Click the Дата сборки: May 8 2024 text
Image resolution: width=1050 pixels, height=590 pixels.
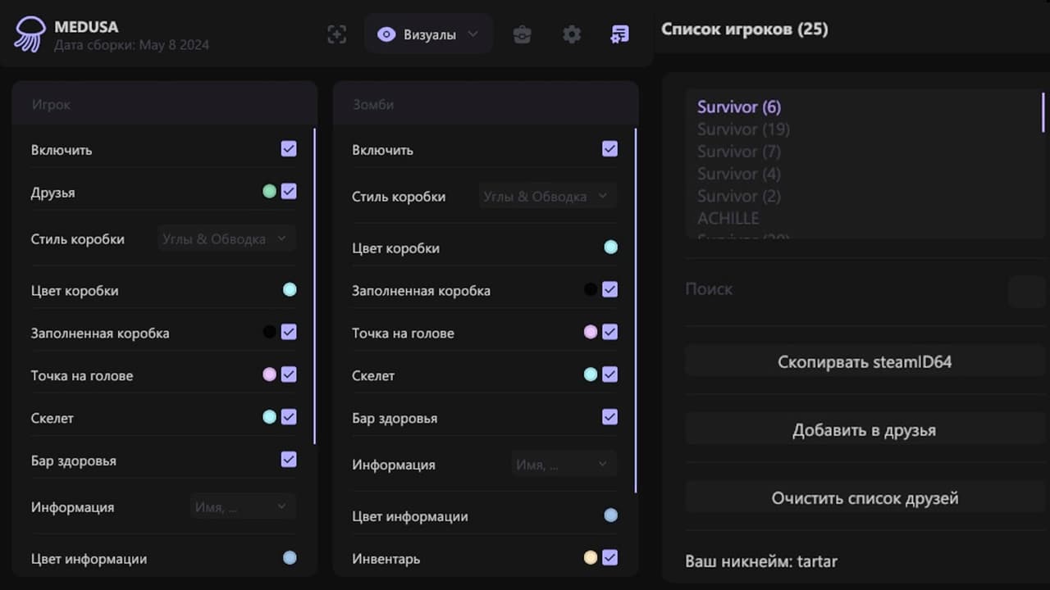click(131, 45)
